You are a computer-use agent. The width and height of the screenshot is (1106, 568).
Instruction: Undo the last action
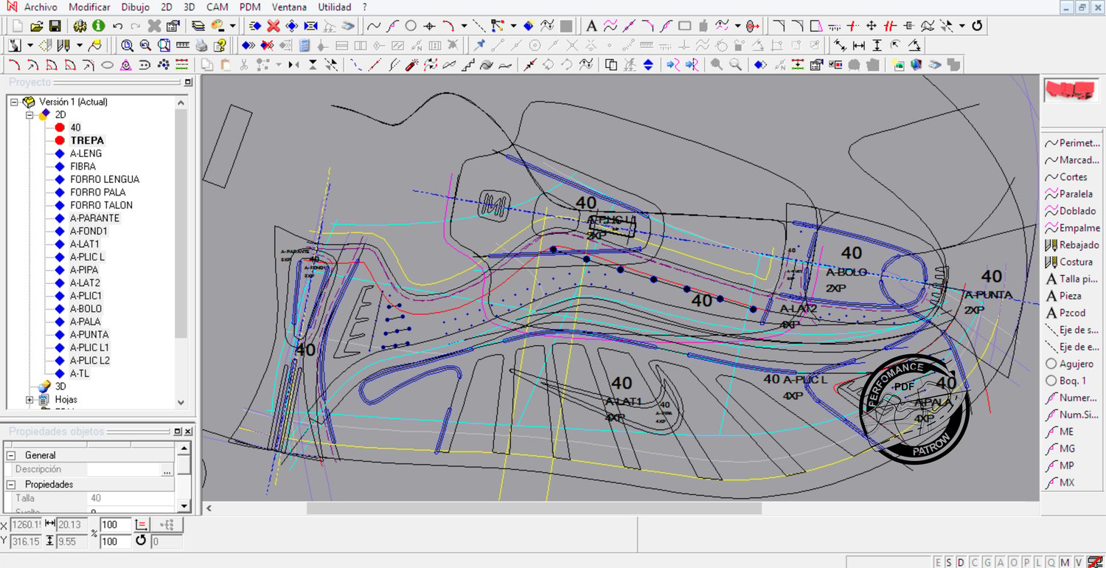[x=117, y=26]
